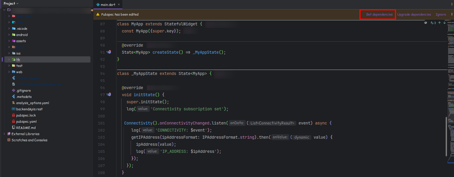
Task: Expand the assets folder chevron
Action: (9, 41)
